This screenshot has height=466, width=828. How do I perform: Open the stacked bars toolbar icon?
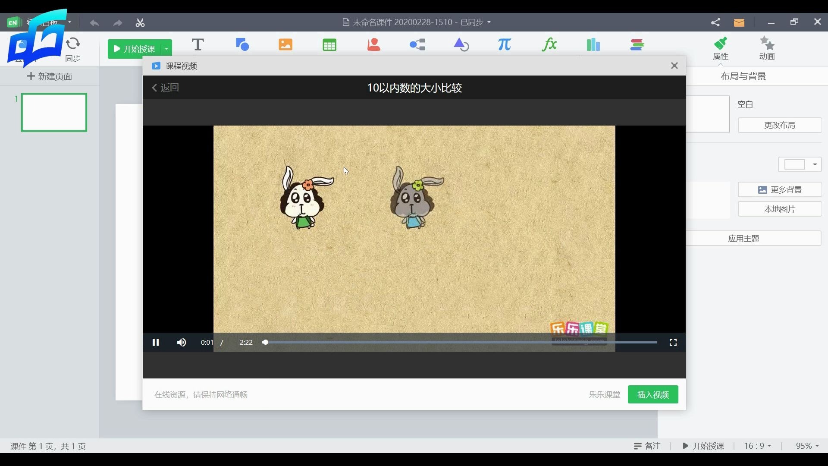coord(637,44)
